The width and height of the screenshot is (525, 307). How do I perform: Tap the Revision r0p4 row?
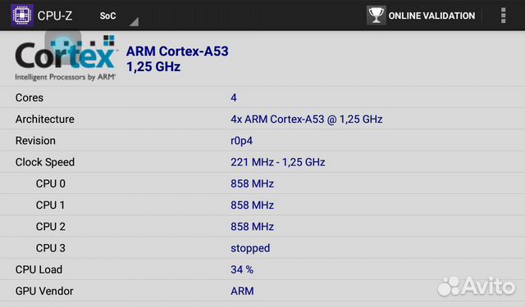click(262, 141)
